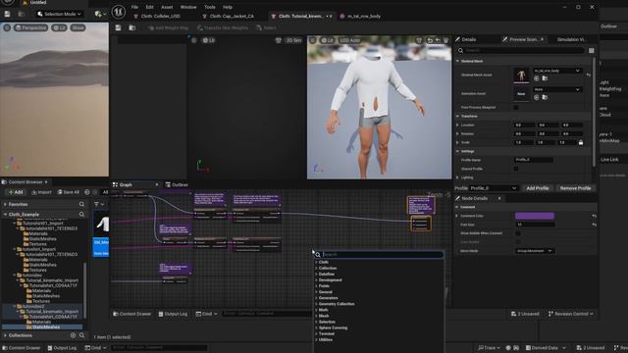Screen dimensions: 628x353
Task: Click the Save All button in Content Browser
Action: pyautogui.click(x=69, y=192)
